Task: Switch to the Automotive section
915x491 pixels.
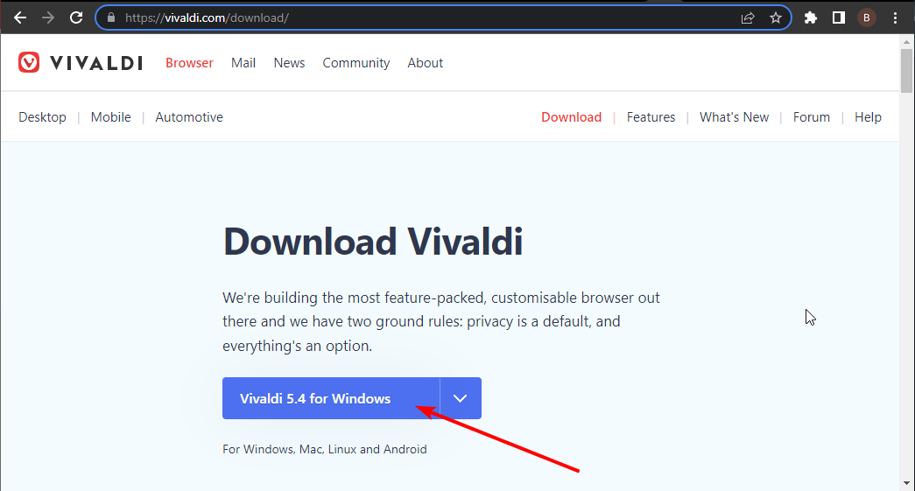Action: pos(189,117)
